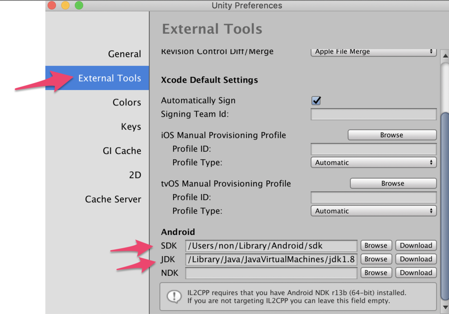449x314 pixels.
Task: Browse for tvOS Manual Provisioning Profile
Action: click(x=393, y=184)
